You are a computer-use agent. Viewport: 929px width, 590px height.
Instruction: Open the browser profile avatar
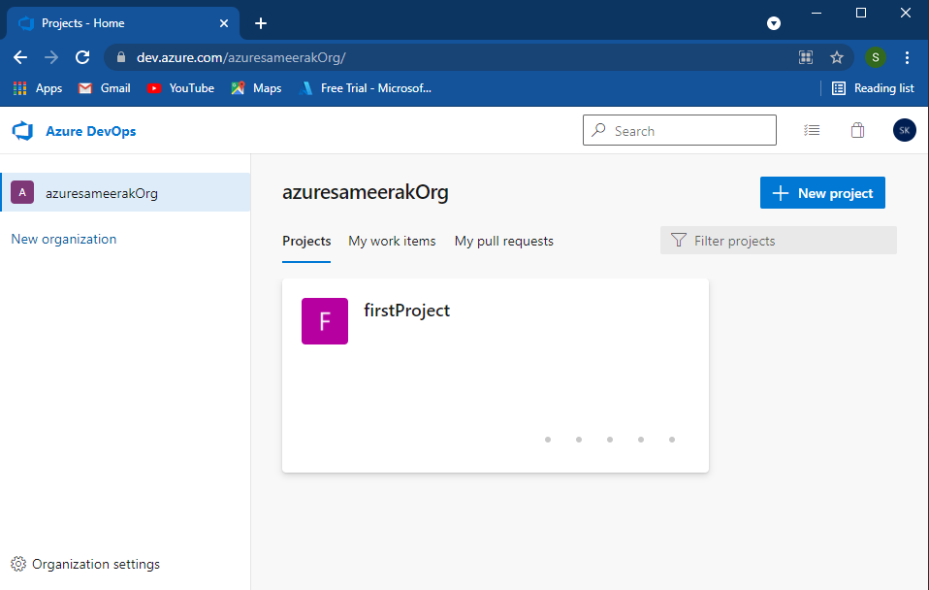(x=875, y=57)
